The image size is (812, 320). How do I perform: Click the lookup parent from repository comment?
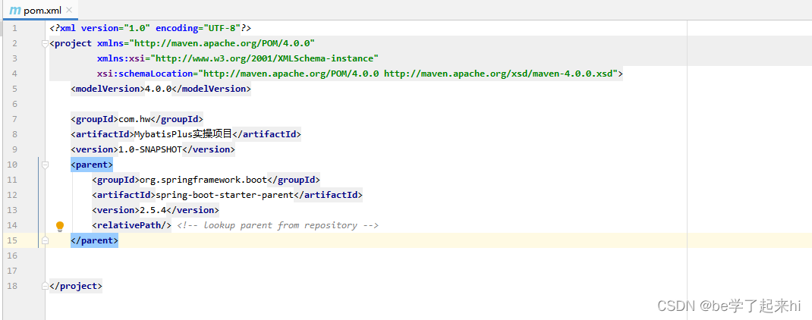pos(278,225)
